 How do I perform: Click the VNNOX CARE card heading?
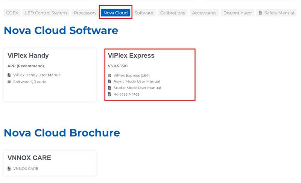tap(29, 158)
